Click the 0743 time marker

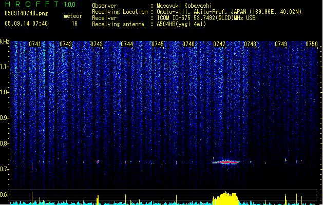click(x=97, y=44)
